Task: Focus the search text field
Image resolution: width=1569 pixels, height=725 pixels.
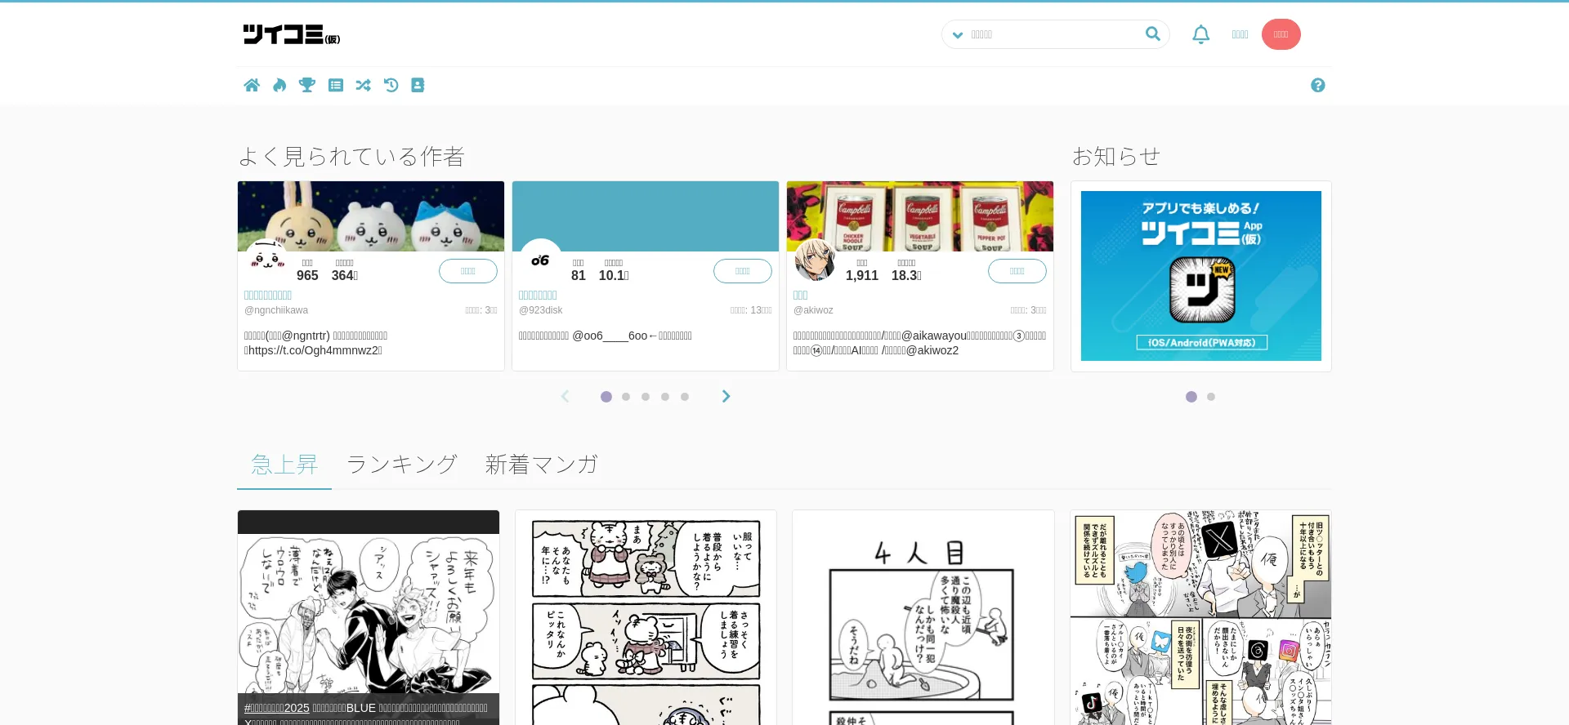Action: point(1054,34)
